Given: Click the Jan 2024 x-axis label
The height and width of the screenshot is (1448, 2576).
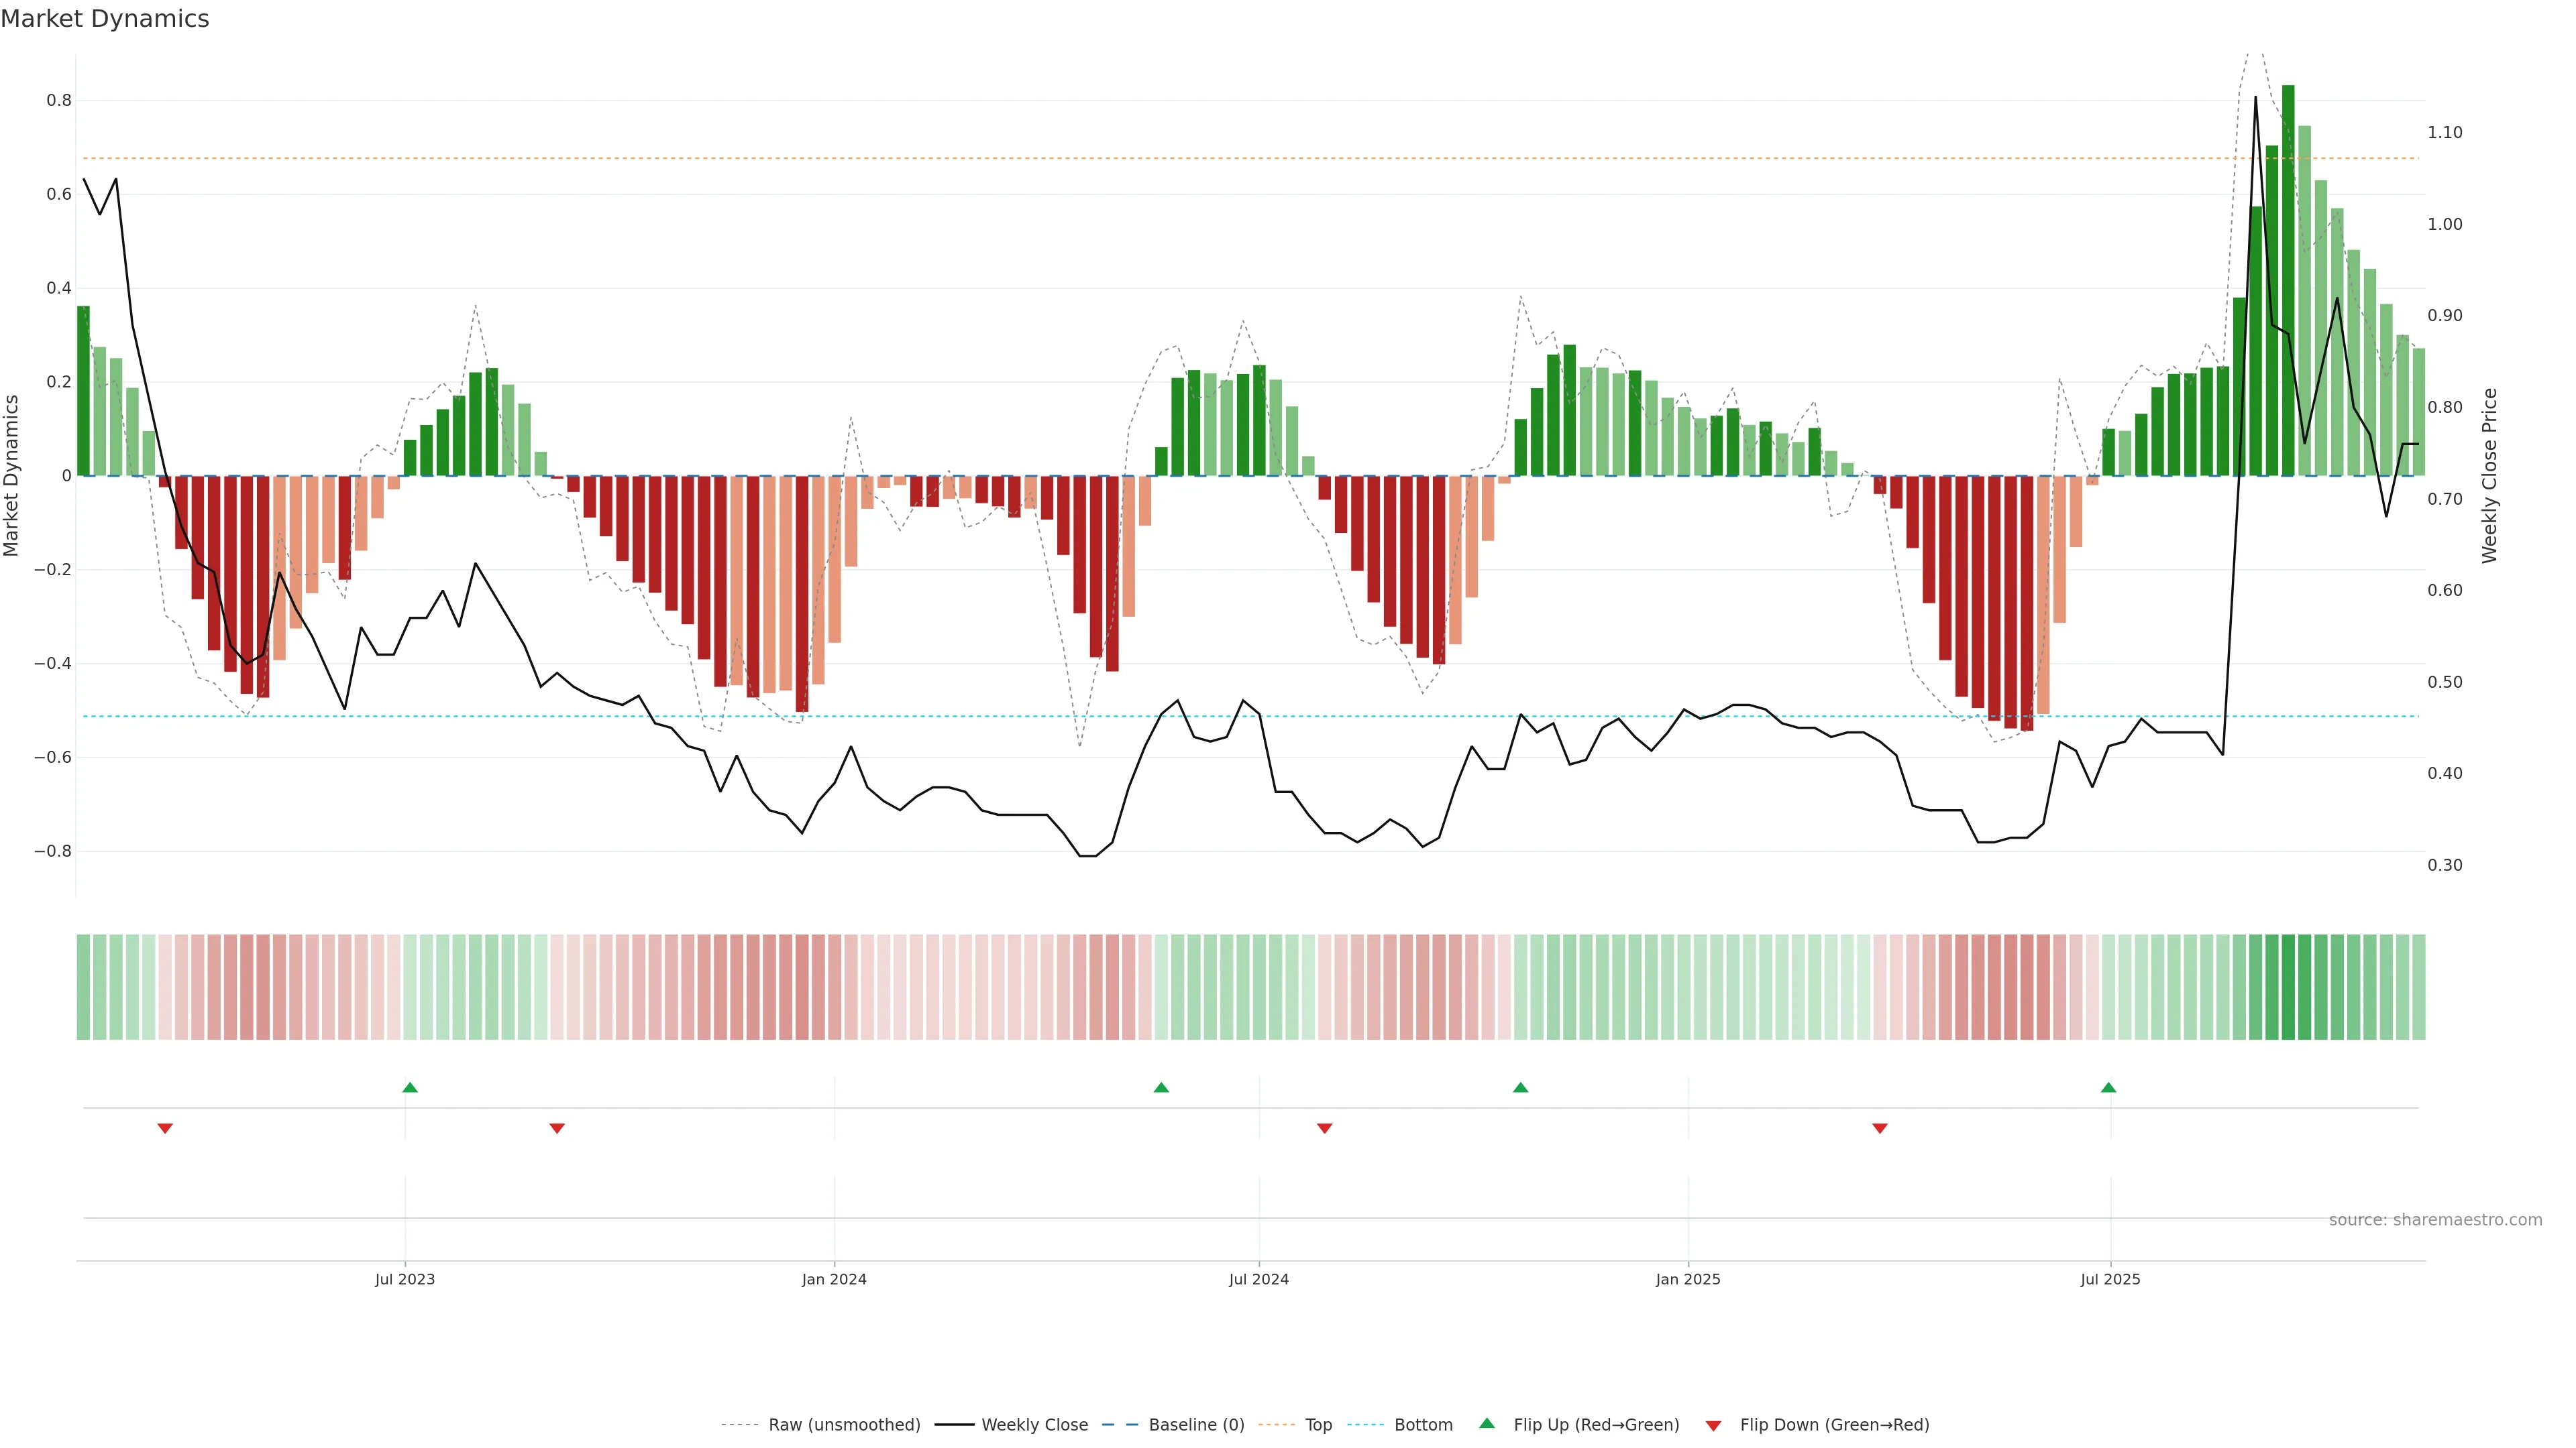Looking at the screenshot, I should point(834,1279).
